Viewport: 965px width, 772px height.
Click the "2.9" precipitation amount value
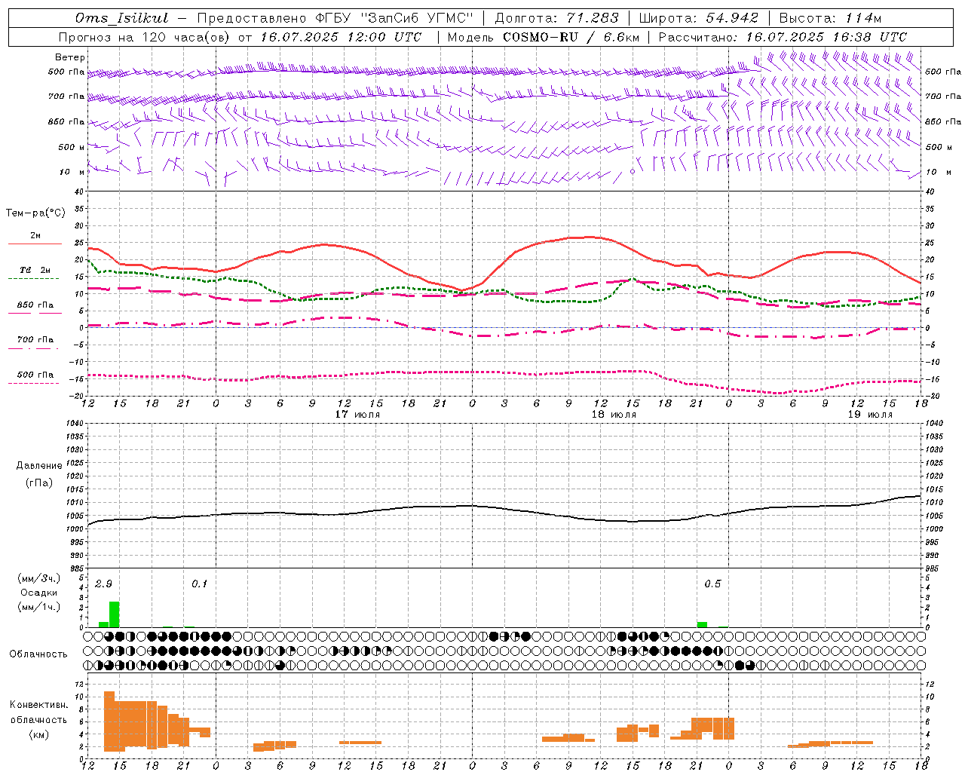[x=103, y=584]
